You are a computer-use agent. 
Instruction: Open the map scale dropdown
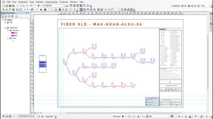point(63,6)
